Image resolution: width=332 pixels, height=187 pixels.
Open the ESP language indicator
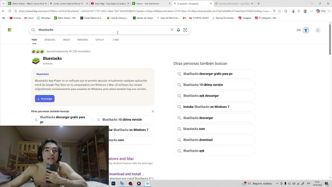click(309, 184)
